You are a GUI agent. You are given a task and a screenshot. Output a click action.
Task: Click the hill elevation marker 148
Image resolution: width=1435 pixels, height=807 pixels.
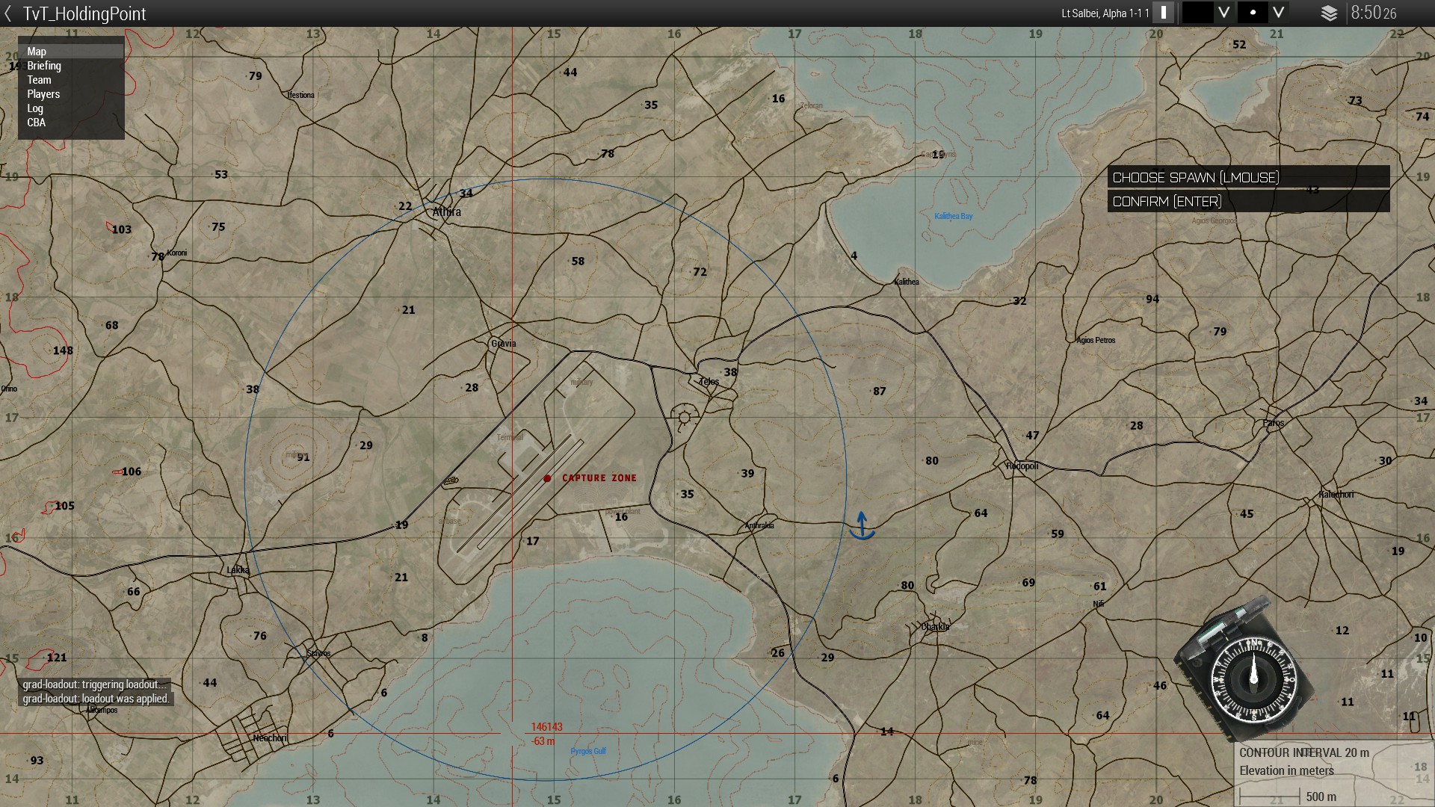[x=63, y=350]
